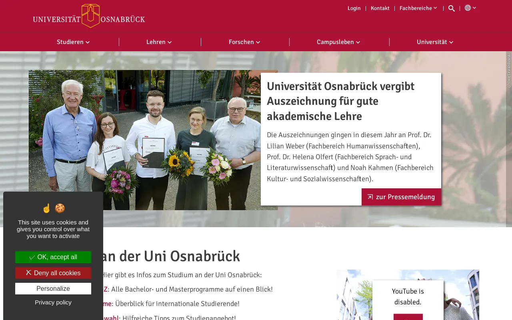Viewport: 512px width, 320px height.
Task: Open the language globe selector
Action: 470,8
